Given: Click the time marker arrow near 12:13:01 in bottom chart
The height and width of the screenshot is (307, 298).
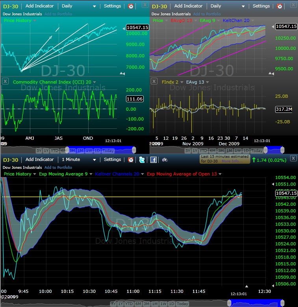Looking at the screenshot, I should point(247,286).
